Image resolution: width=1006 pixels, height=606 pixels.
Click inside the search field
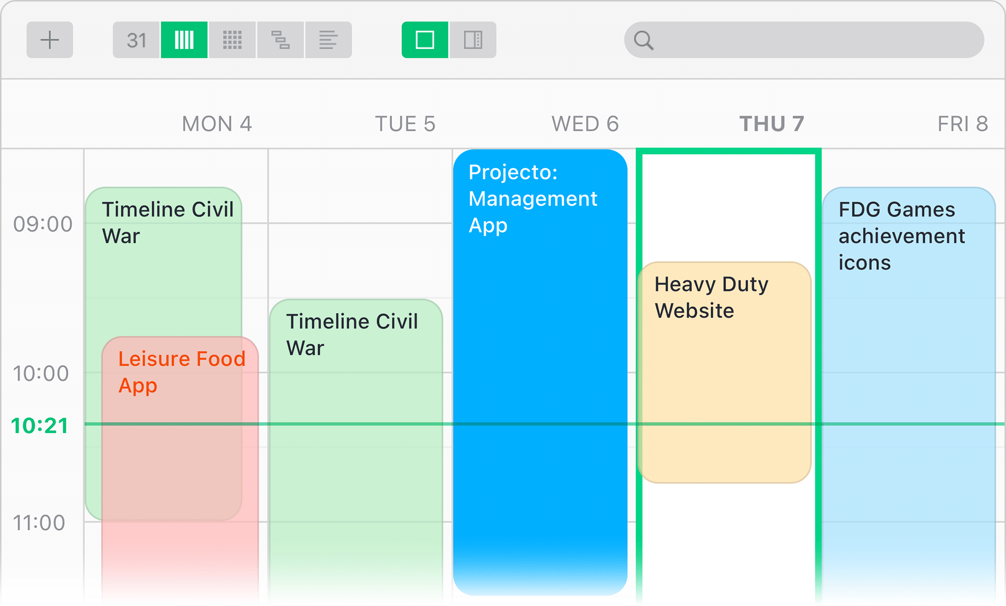tap(815, 40)
